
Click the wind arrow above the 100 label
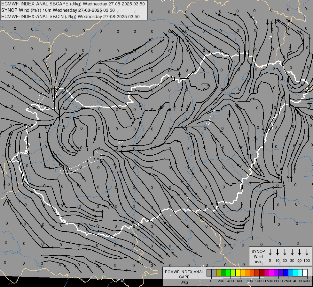pyautogui.click(x=307, y=252)
